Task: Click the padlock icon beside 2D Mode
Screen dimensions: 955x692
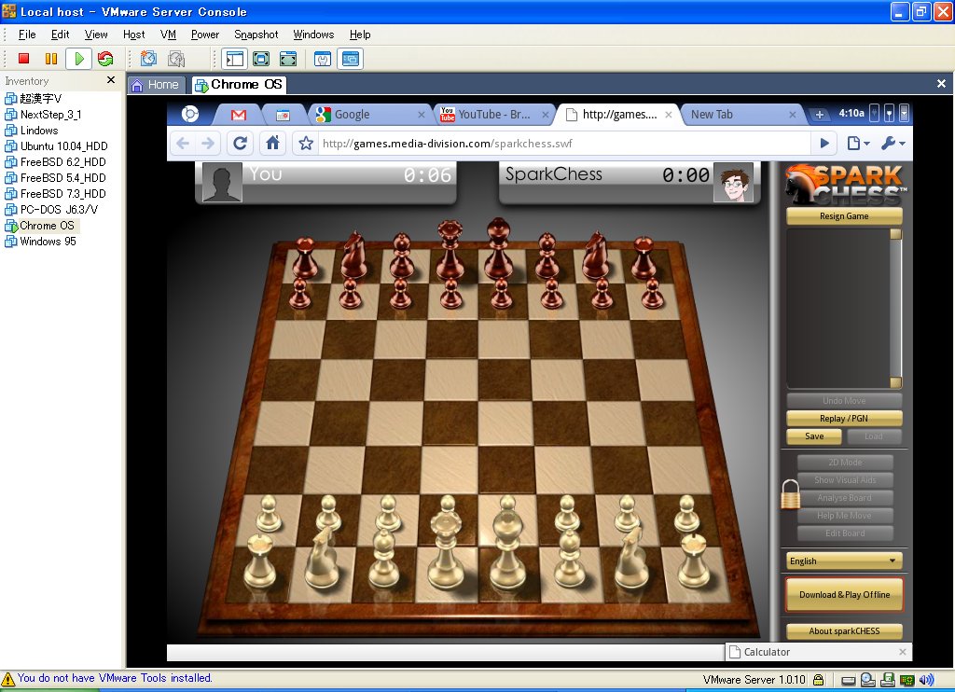Action: (790, 494)
